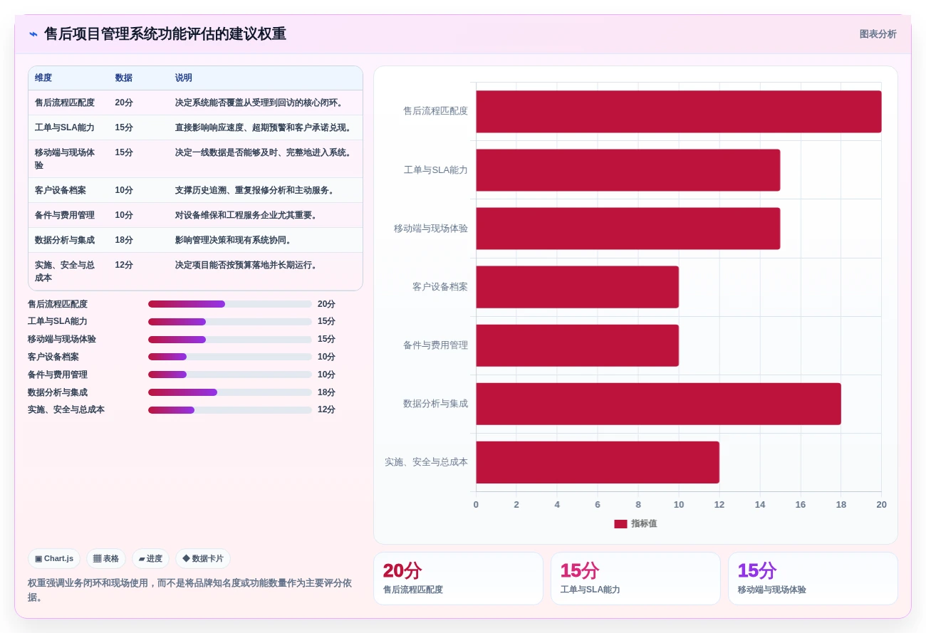Click the 18分 value in the table

(x=124, y=240)
